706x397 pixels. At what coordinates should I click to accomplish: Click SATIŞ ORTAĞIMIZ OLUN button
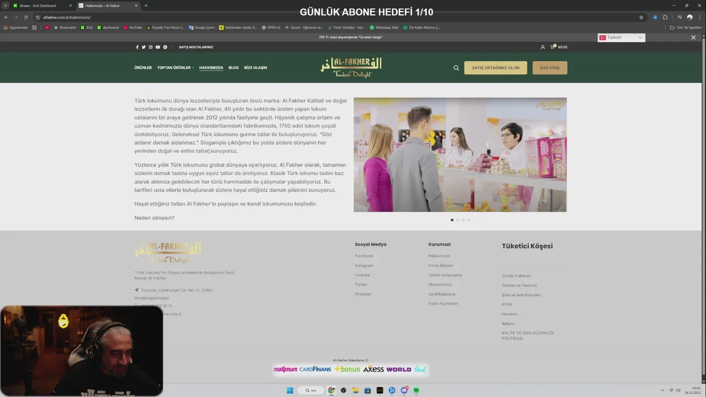pos(495,68)
